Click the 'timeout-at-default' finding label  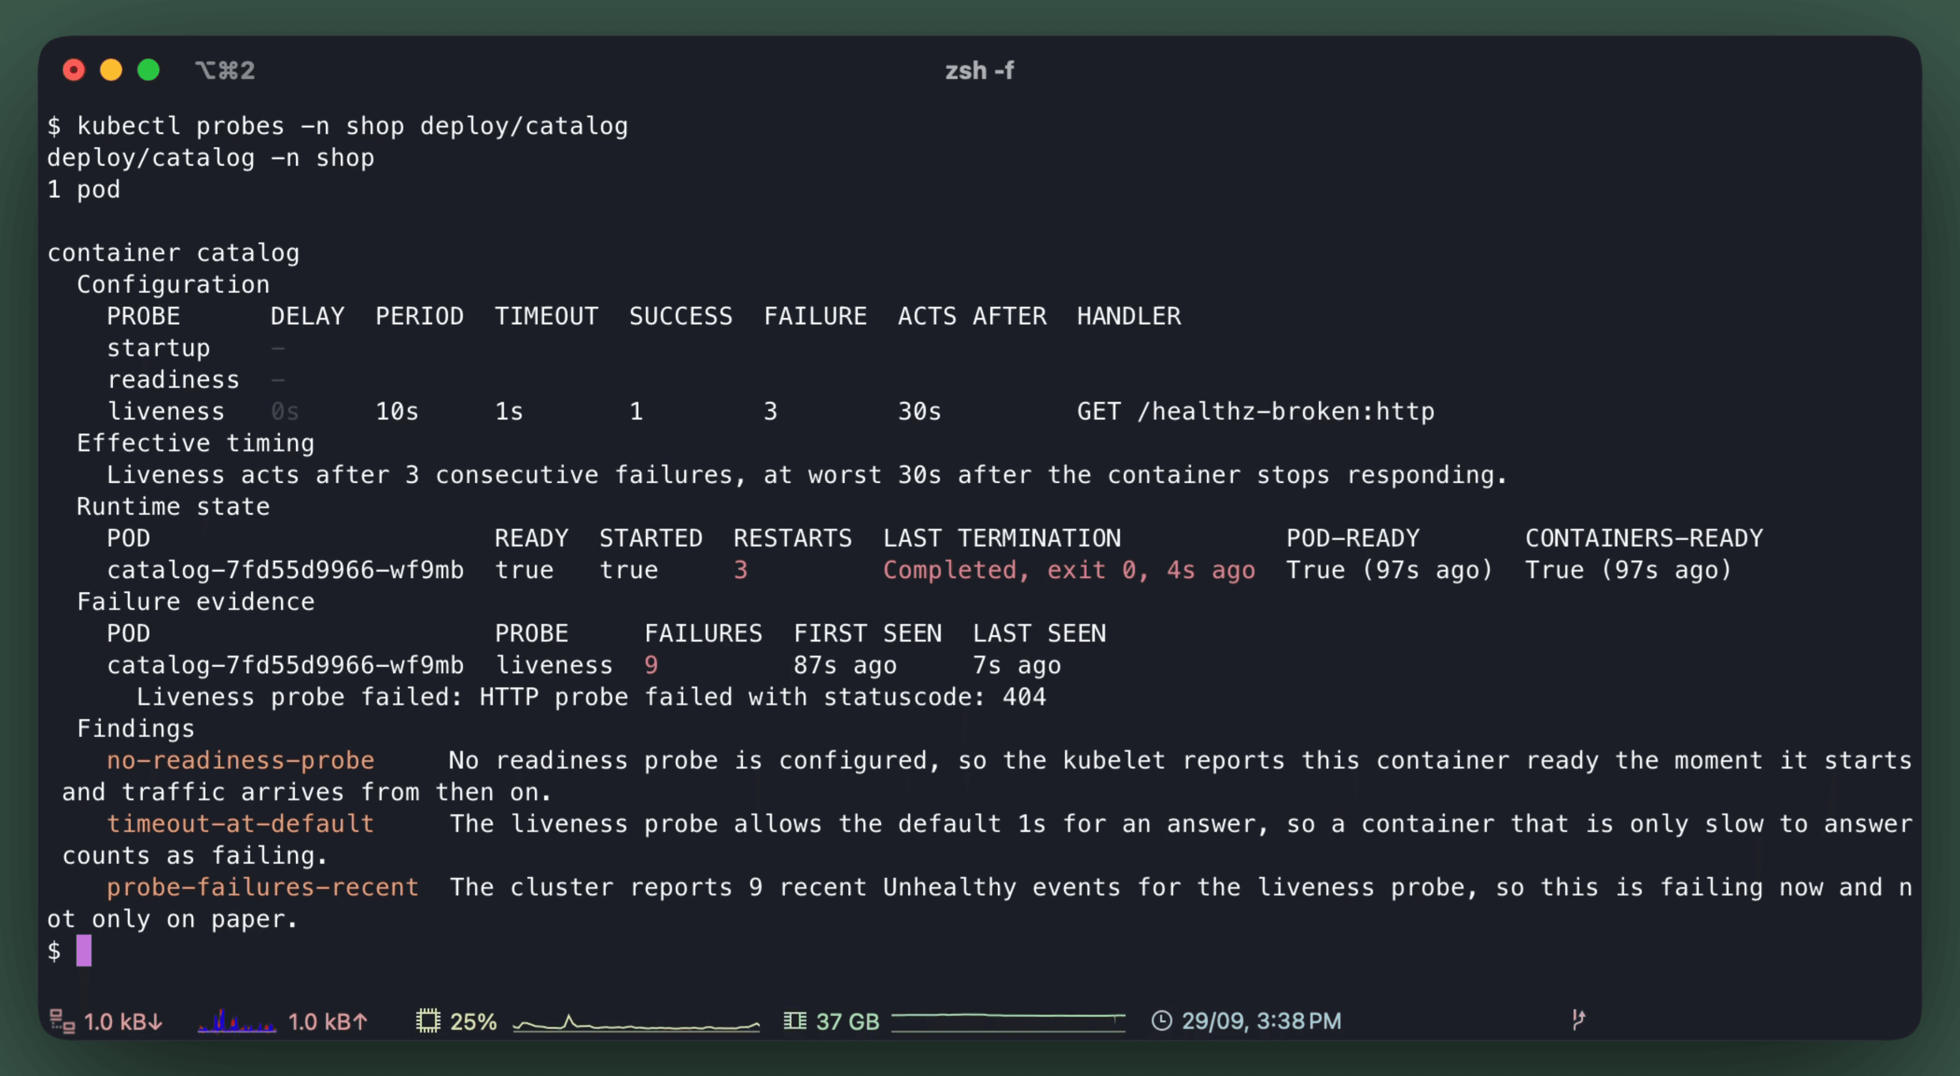(x=240, y=823)
